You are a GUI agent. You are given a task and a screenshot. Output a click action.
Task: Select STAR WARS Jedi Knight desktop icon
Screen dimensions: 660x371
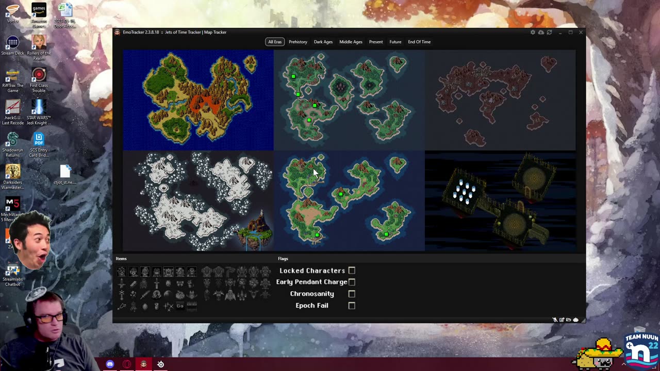click(x=39, y=112)
